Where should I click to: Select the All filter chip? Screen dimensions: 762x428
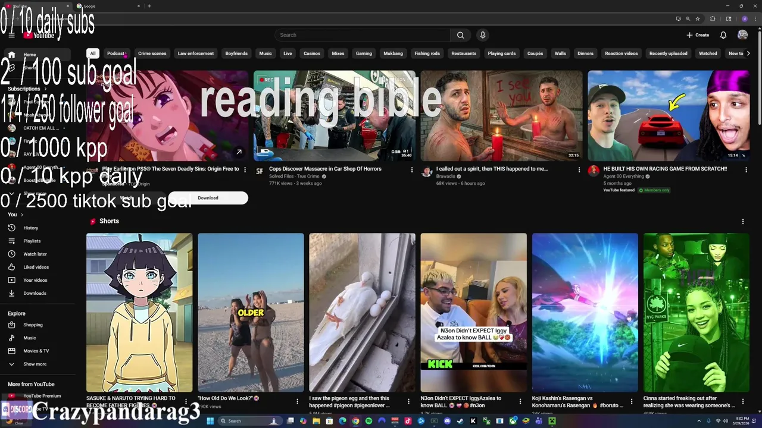[92, 53]
